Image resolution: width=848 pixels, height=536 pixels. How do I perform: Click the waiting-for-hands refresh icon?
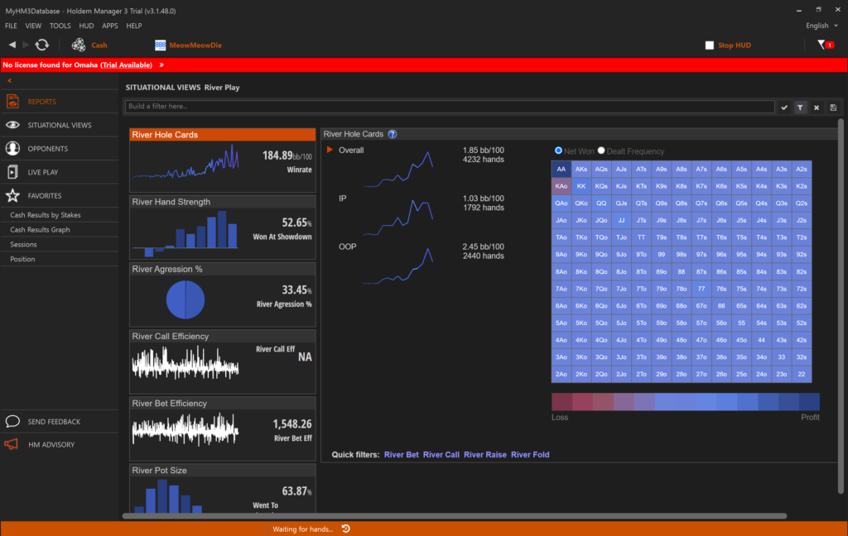pos(346,529)
